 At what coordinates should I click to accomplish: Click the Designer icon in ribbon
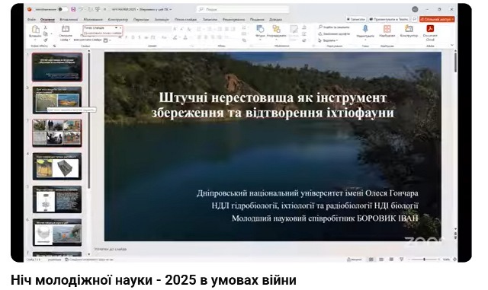pos(409,29)
